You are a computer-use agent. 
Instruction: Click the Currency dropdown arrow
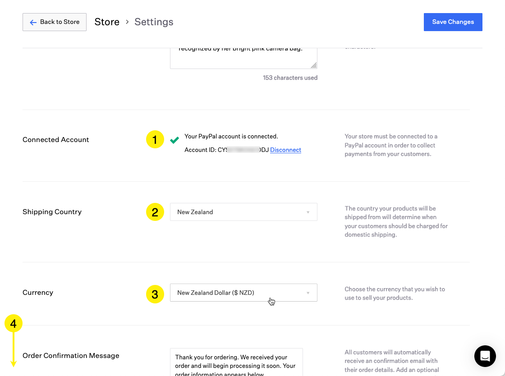[308, 293]
